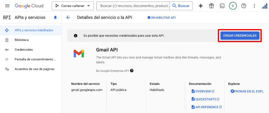Open the three-dot settings menu
Screen dimensions: 269x113
point(254,6)
